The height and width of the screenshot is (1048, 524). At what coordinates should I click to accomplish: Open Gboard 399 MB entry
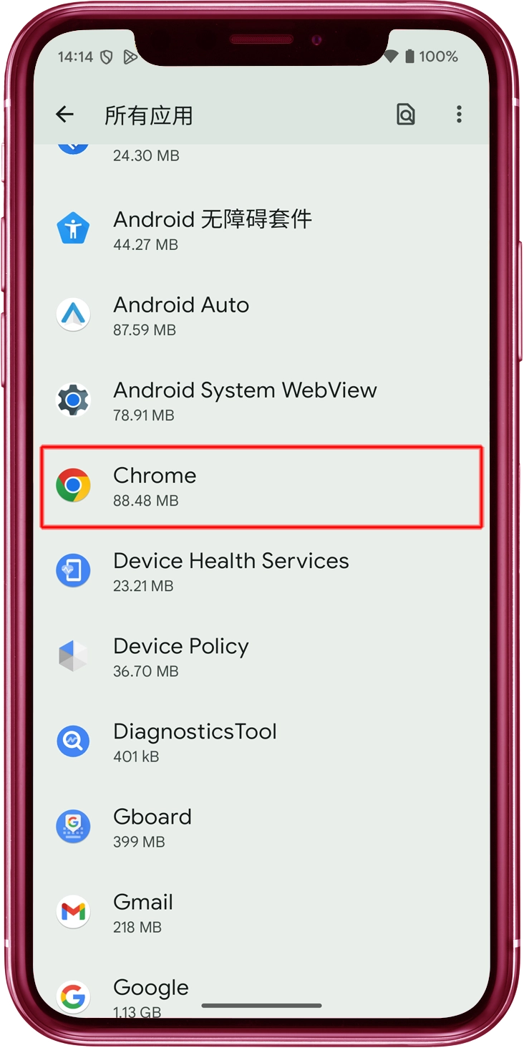pos(262,827)
